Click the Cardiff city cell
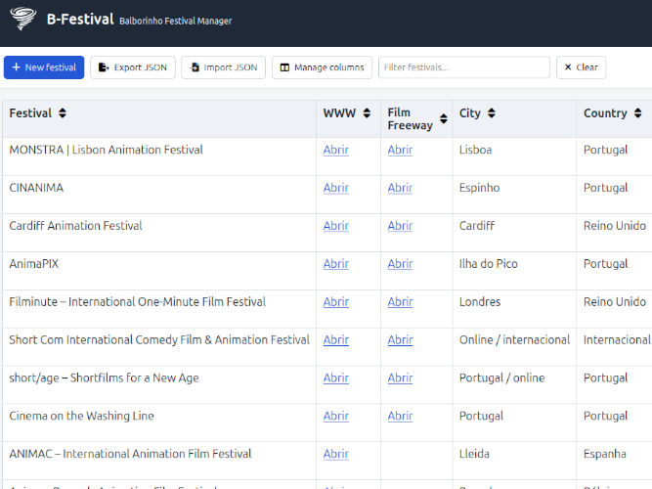Screen dimensions: 652x489 tap(477, 226)
